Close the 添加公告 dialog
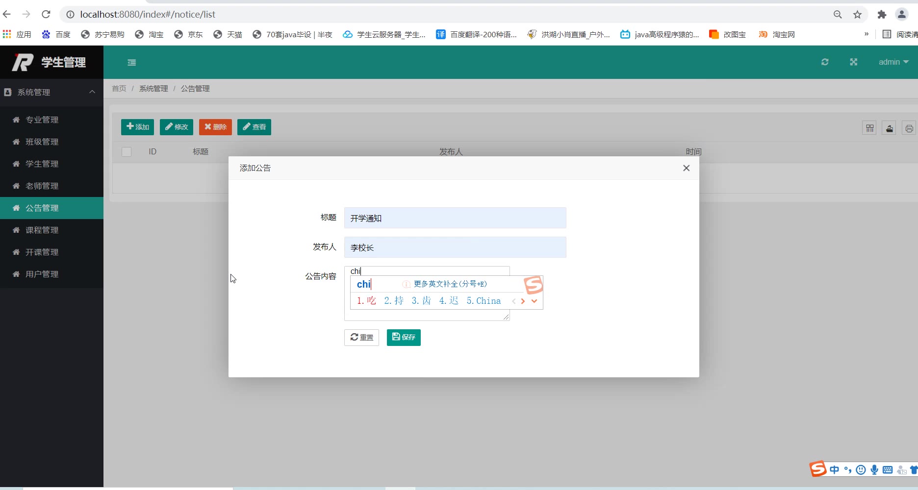Screen dimensions: 918x490 point(686,168)
